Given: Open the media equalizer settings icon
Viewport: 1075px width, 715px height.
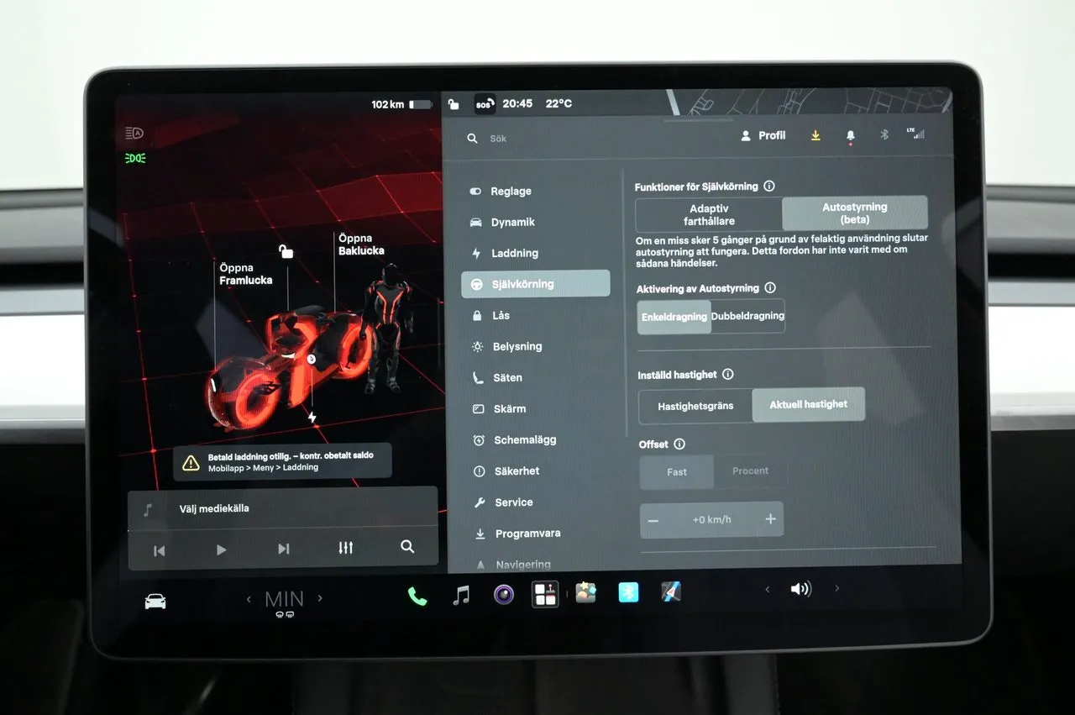Looking at the screenshot, I should 345,548.
